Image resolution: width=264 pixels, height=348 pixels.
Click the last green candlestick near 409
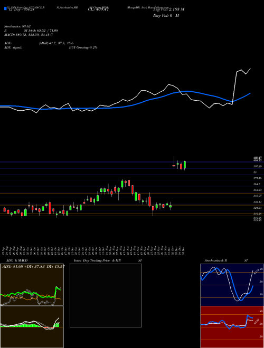pyautogui.click(x=185, y=165)
